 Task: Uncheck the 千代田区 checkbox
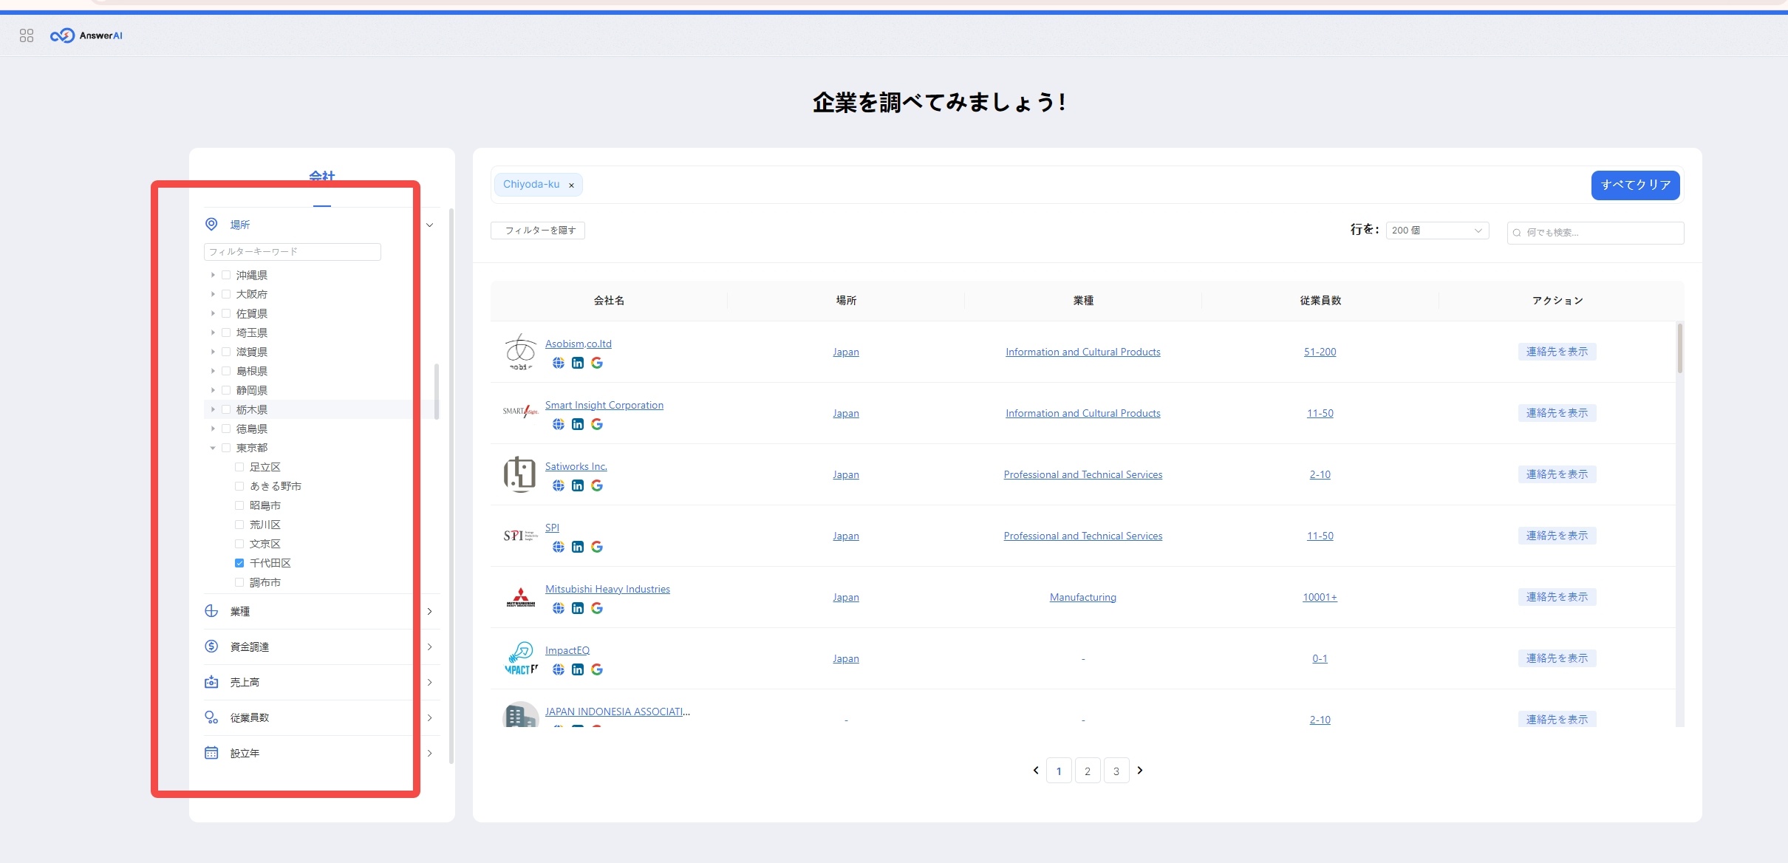click(x=239, y=563)
